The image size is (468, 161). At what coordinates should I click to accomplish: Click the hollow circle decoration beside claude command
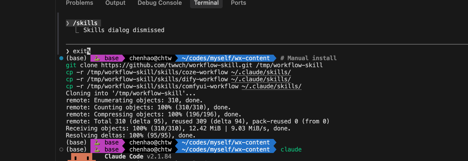click(x=61, y=149)
